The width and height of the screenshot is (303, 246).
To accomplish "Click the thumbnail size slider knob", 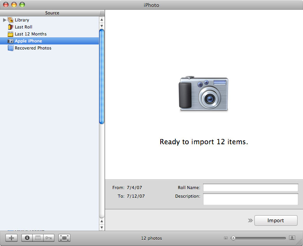I will point(233,238).
